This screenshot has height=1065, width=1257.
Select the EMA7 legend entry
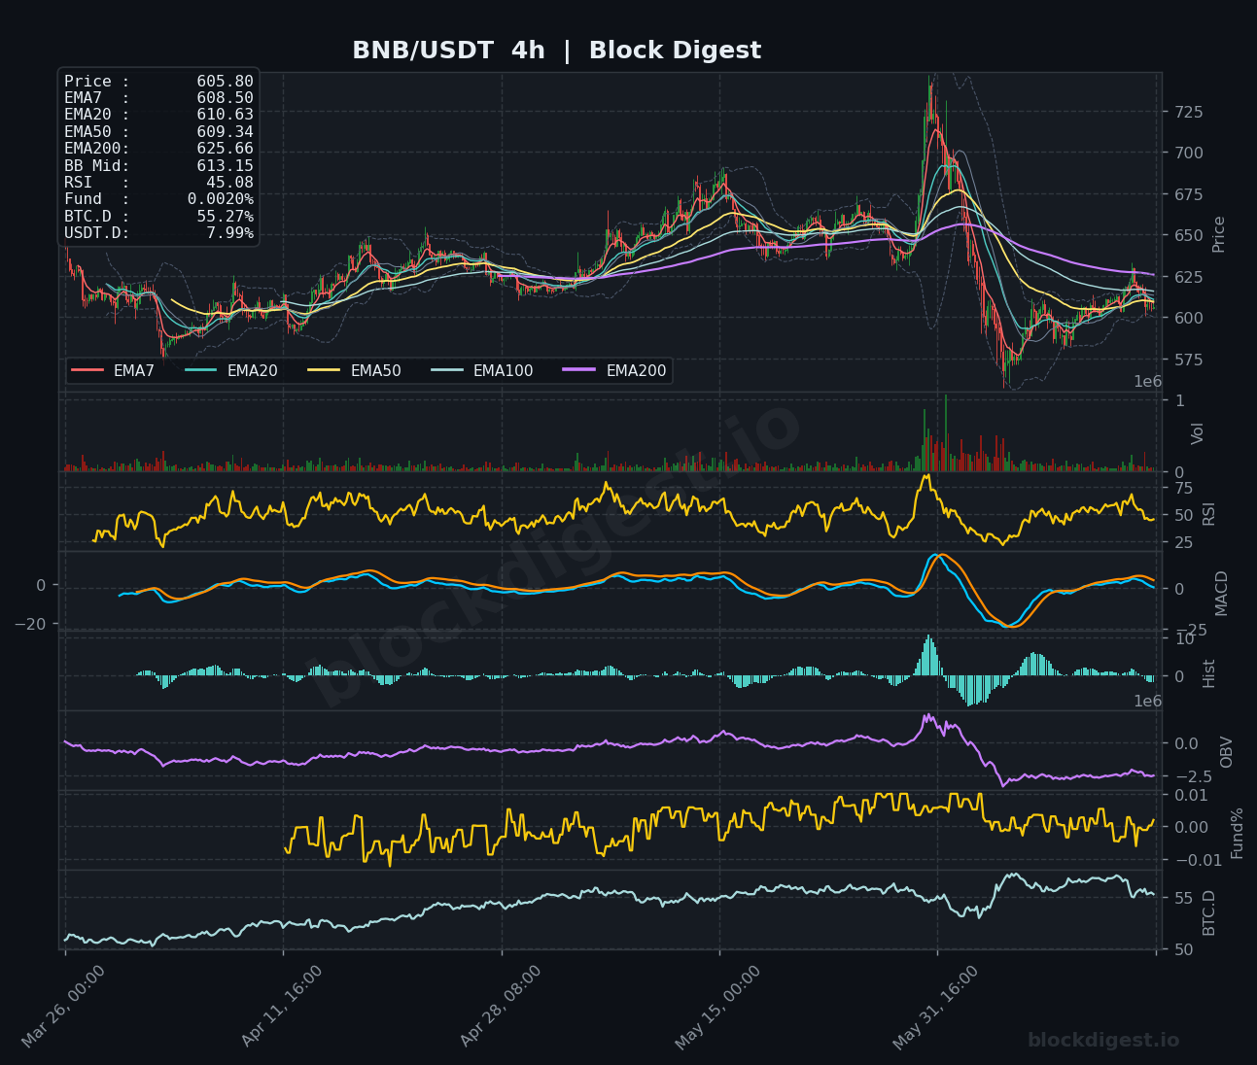pos(113,370)
